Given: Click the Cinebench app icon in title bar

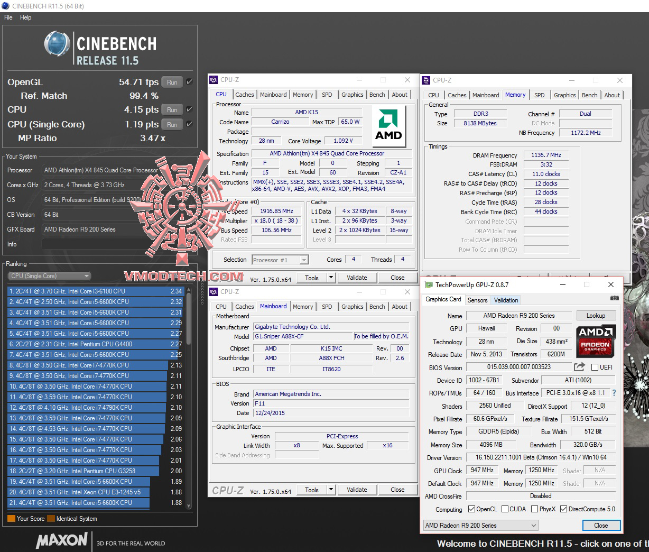Looking at the screenshot, I should tap(6, 6).
